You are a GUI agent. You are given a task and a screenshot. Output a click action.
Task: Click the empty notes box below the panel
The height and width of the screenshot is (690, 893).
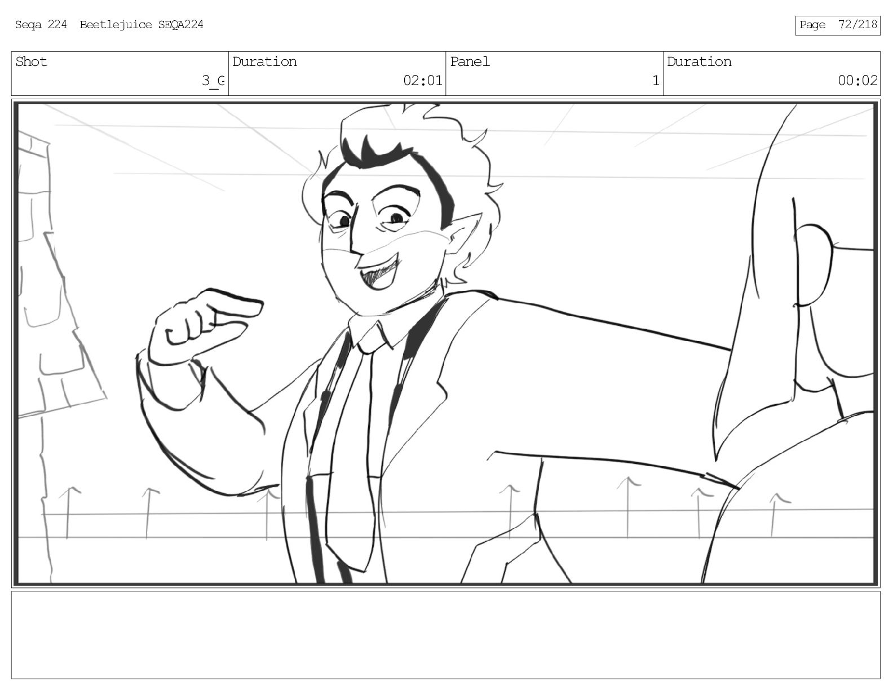coord(446,635)
